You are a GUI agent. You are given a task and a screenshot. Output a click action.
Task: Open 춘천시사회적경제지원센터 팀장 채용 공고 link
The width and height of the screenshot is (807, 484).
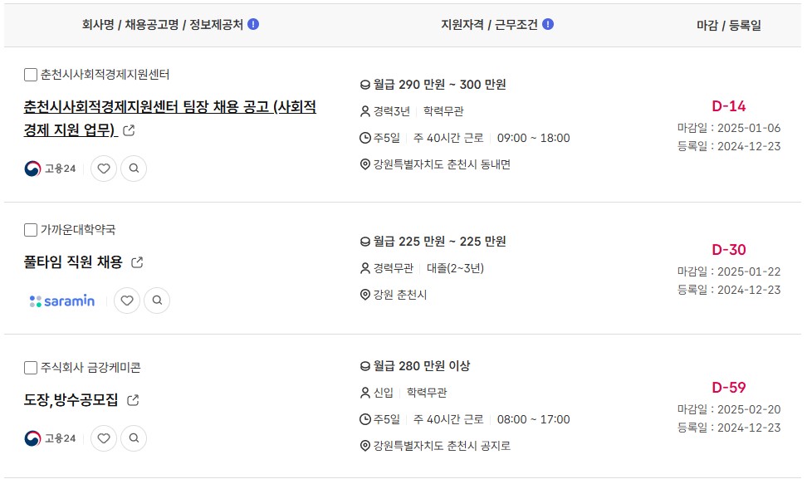(x=170, y=119)
